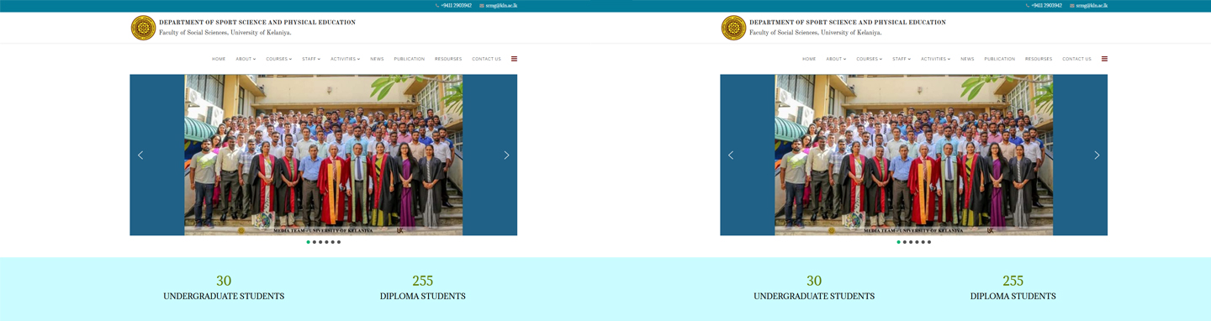Image resolution: width=1211 pixels, height=321 pixels.
Task: Open the NEWS menu item on the left page
Action: coord(377,59)
